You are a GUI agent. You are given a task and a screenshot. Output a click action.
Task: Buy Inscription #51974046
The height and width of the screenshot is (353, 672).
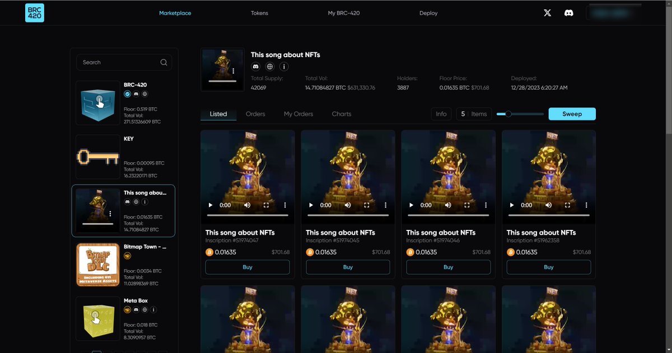(448, 267)
